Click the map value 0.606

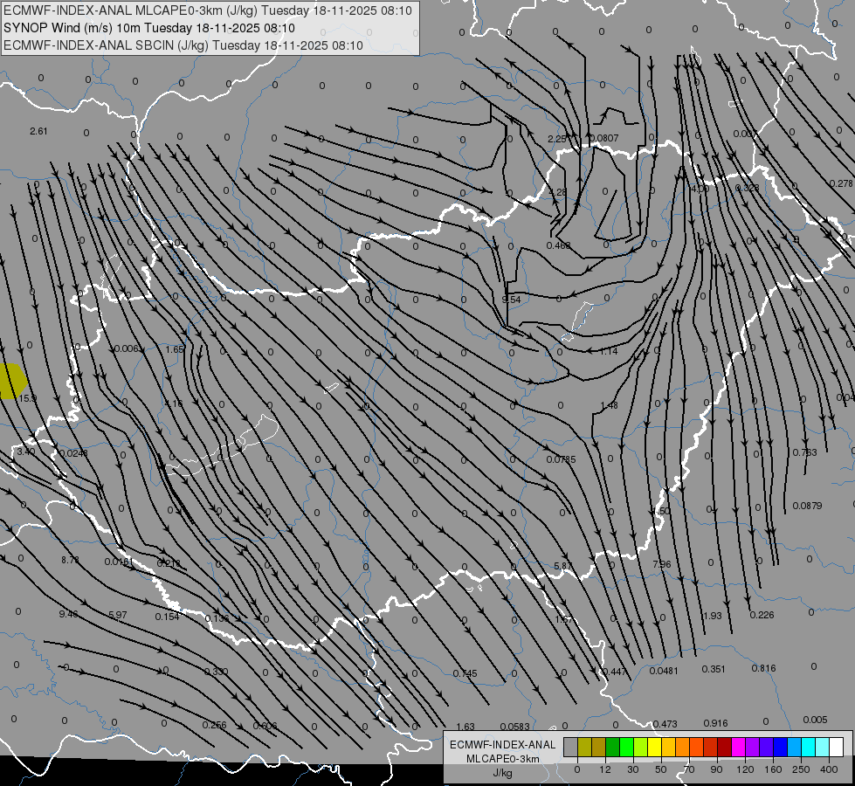coord(265,726)
